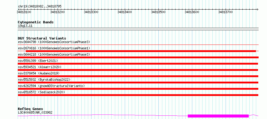The image size is (267, 119).
Task: Select the LOC400685|NR_033982 gene label
Action: pos(35,112)
